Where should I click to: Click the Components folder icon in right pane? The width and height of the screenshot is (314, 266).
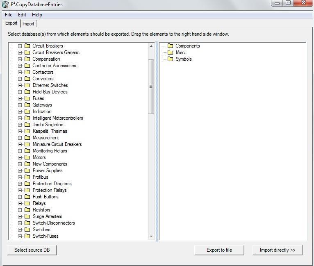click(x=171, y=46)
